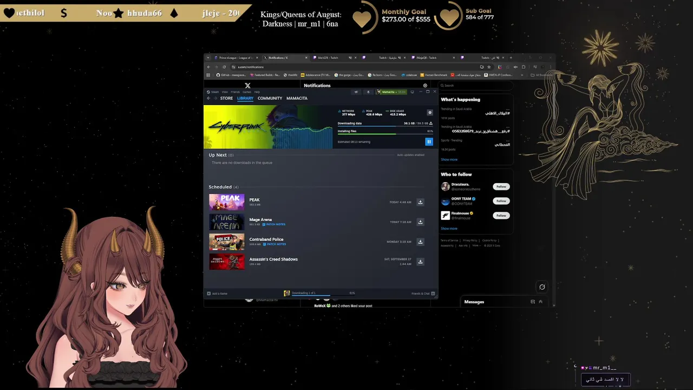
Task: Click the Add a Game plus icon
Action: click(209, 294)
